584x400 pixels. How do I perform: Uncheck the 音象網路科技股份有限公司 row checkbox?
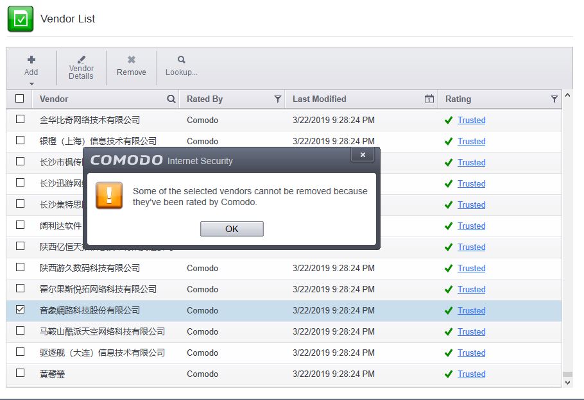click(20, 310)
